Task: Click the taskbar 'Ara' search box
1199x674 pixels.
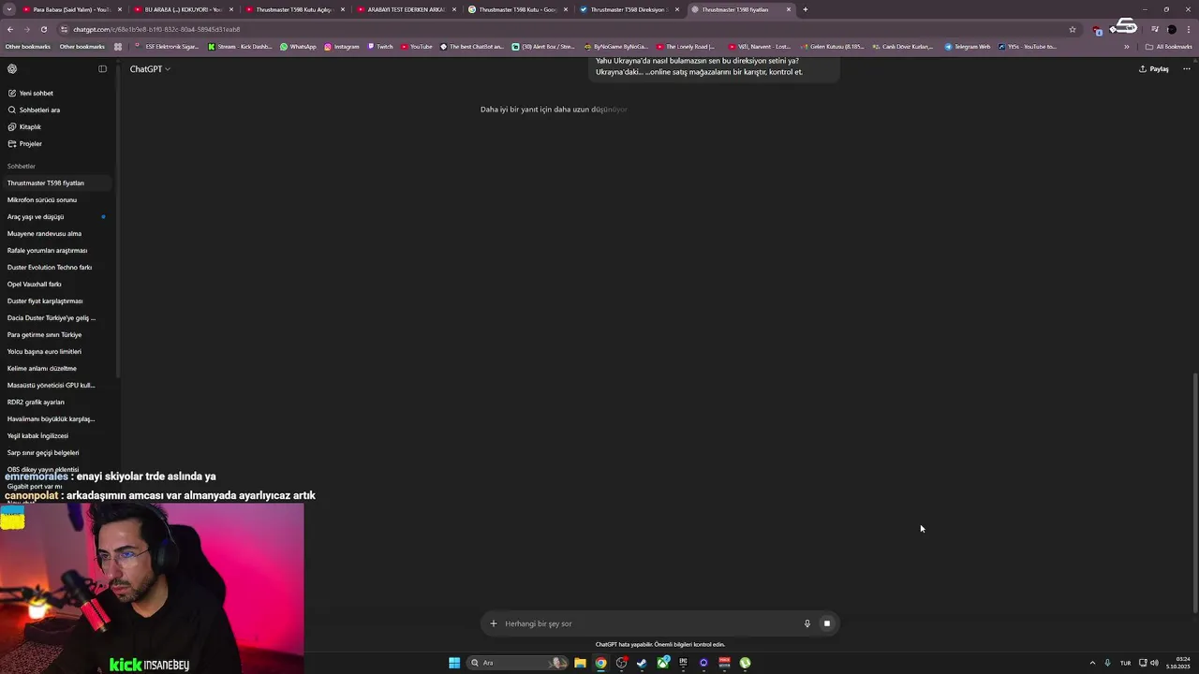Action: (x=519, y=663)
